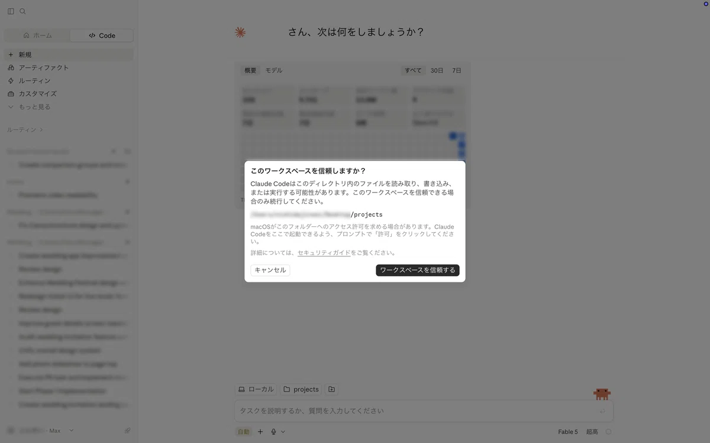Open the projects folder selector
Image resolution: width=710 pixels, height=443 pixels.
point(301,389)
